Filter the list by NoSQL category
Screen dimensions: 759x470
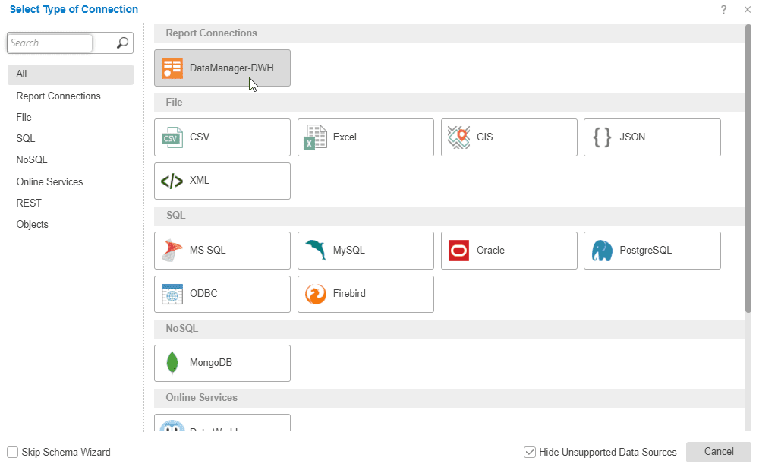32,160
